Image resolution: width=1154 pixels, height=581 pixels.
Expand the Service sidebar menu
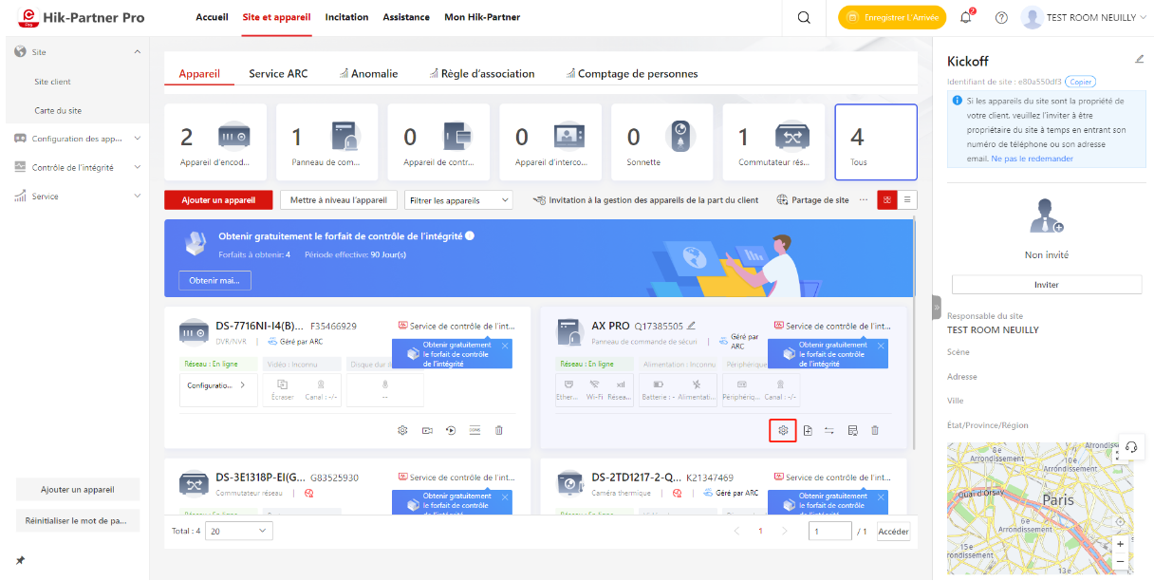click(x=138, y=197)
